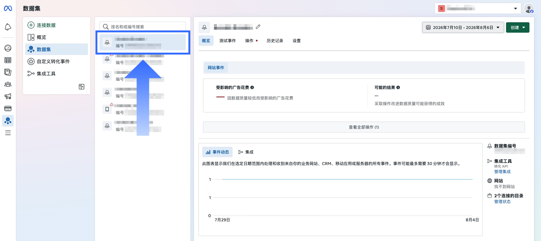Switch to the 测试事件 tab
The width and height of the screenshot is (541, 241).
(x=228, y=41)
